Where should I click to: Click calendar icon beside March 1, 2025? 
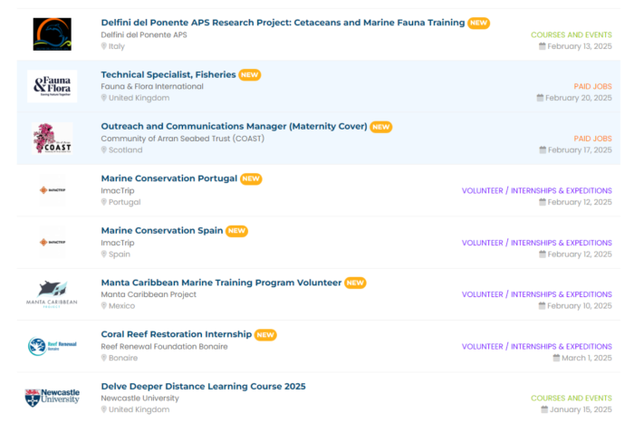556,358
